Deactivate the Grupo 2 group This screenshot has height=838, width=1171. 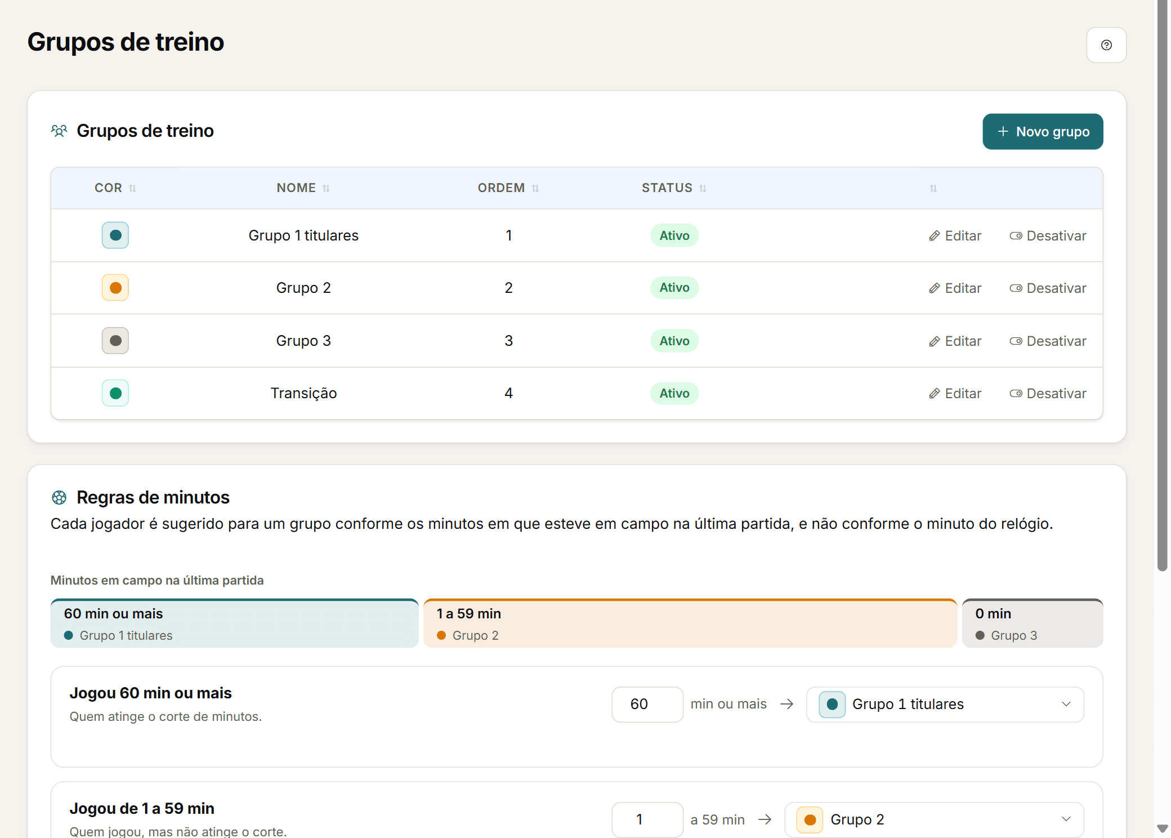click(x=1048, y=288)
